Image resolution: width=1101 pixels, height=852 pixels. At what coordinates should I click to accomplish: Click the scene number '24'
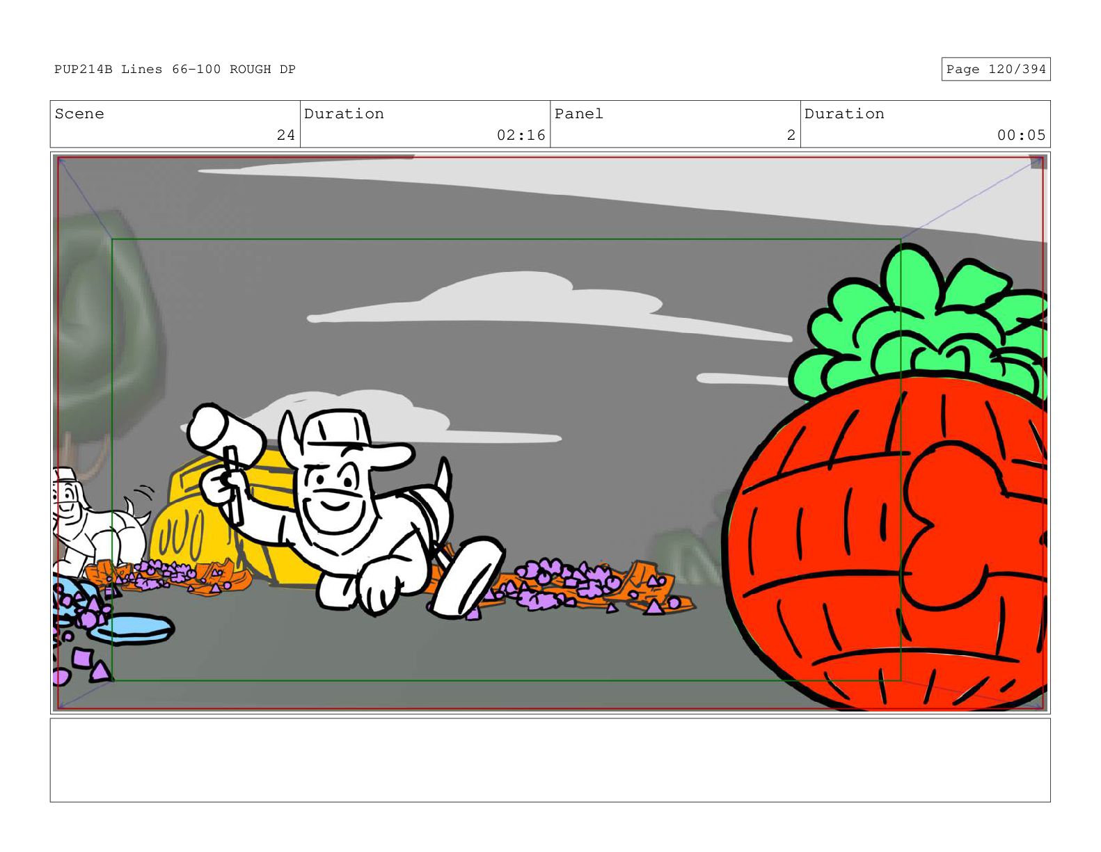pos(286,135)
